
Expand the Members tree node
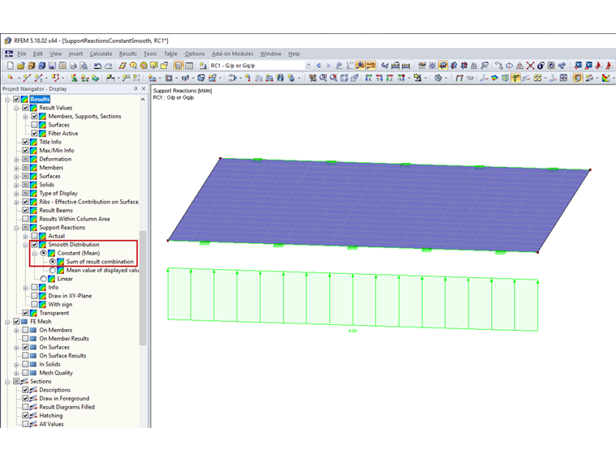pyautogui.click(x=16, y=168)
